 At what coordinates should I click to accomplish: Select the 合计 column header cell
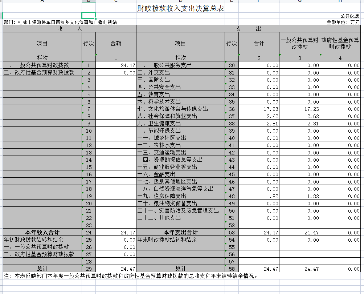pos(259,43)
